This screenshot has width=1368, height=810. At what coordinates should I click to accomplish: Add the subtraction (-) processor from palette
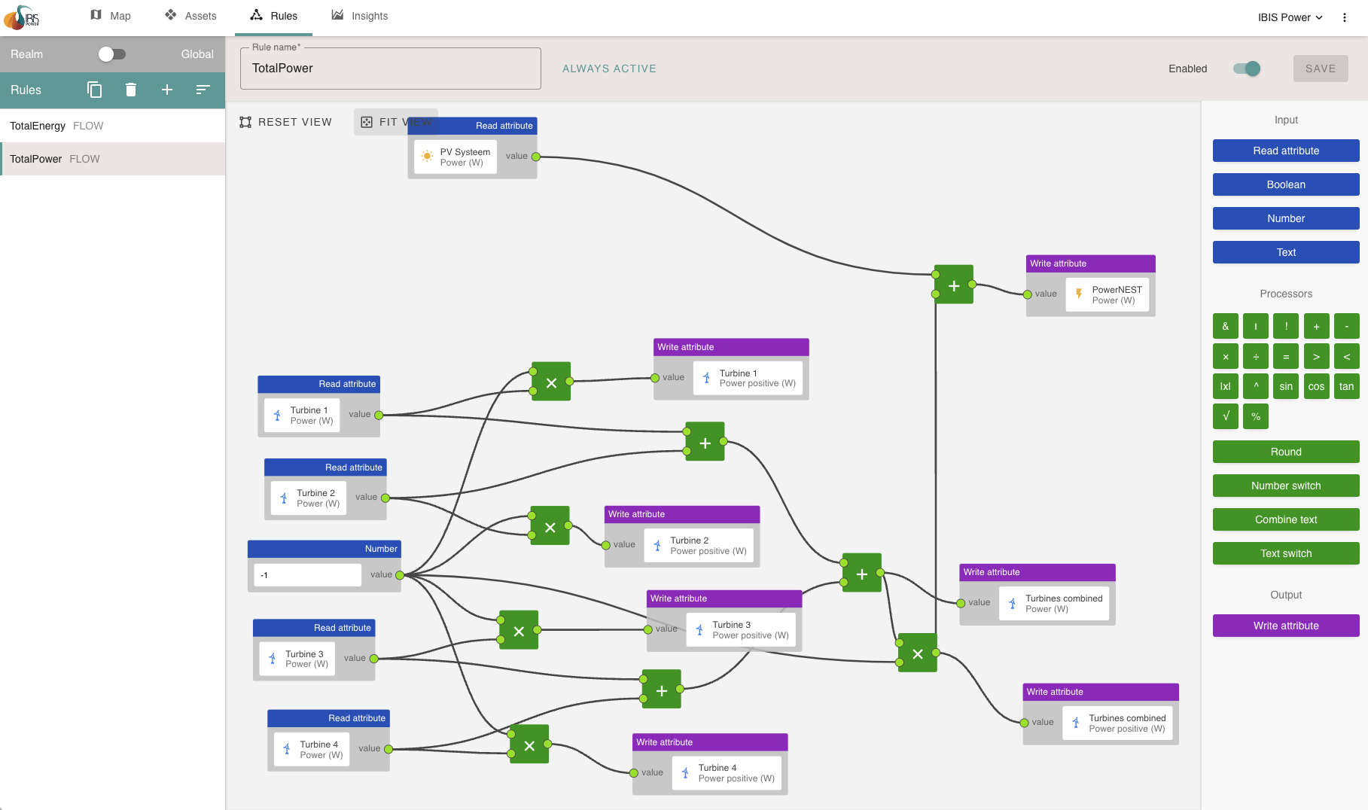point(1346,326)
